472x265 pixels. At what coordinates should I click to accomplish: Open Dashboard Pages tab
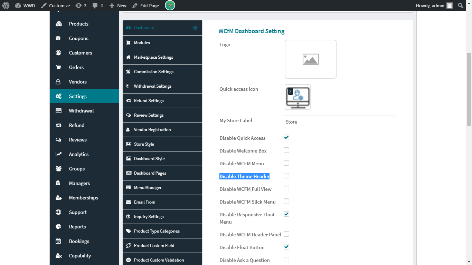pyautogui.click(x=162, y=173)
